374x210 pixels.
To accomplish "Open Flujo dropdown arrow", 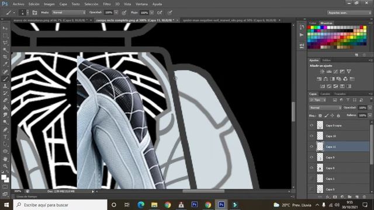I will click(152, 12).
